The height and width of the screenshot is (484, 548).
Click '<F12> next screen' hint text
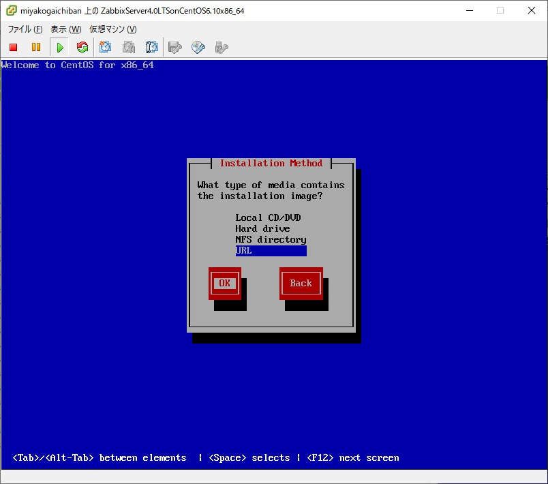point(353,458)
